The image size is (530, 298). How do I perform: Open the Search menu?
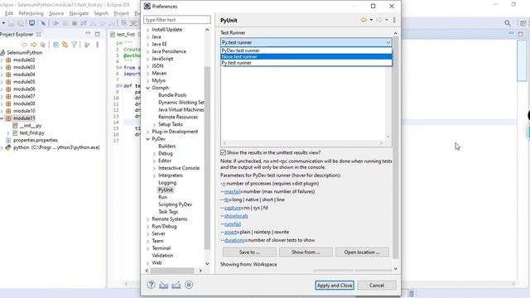pyautogui.click(x=101, y=13)
